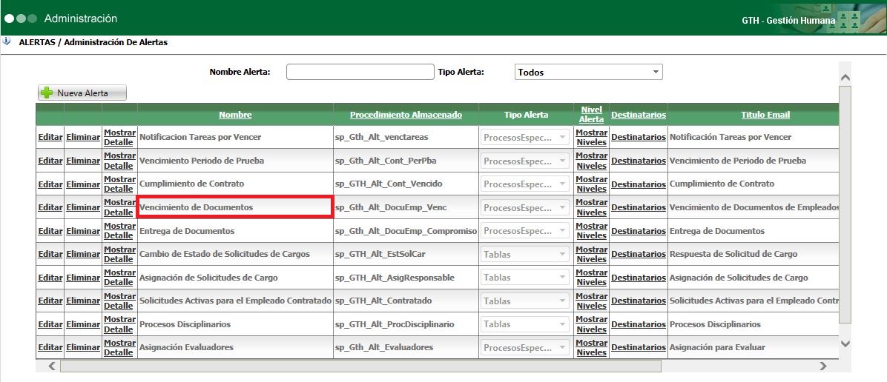Show detail for Notificacion Tareas por Vencer
Image resolution: width=887 pixels, height=382 pixels.
(119, 137)
